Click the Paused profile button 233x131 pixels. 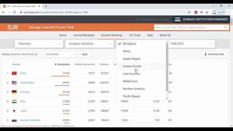point(219,12)
